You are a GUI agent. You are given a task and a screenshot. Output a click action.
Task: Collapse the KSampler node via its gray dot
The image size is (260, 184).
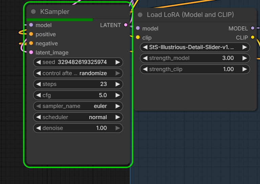[33, 11]
